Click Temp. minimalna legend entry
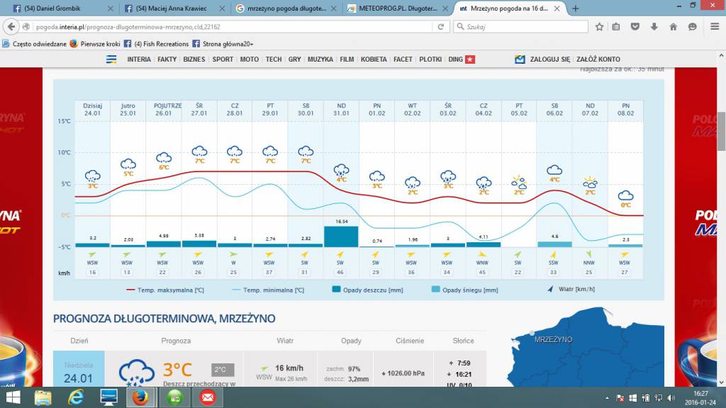This screenshot has width=726, height=408. tap(268, 290)
